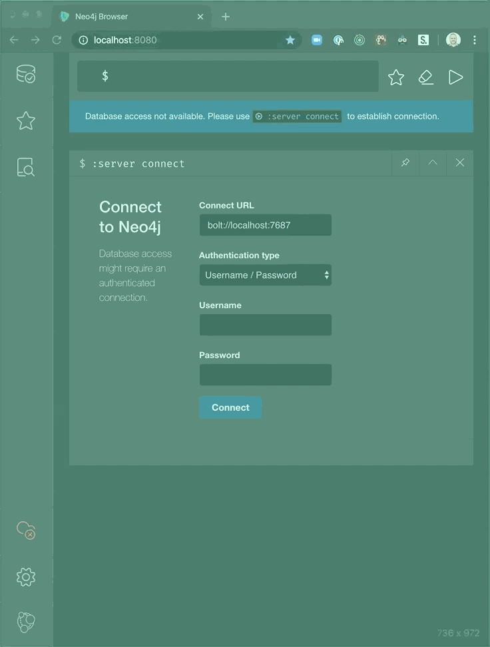Reload the page
Image resolution: width=490 pixels, height=647 pixels.
(57, 40)
